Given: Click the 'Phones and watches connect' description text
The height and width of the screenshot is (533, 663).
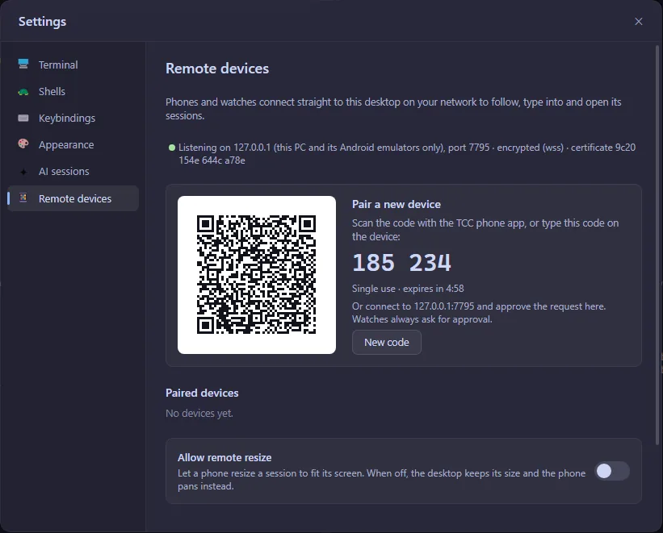Looking at the screenshot, I should [393, 109].
